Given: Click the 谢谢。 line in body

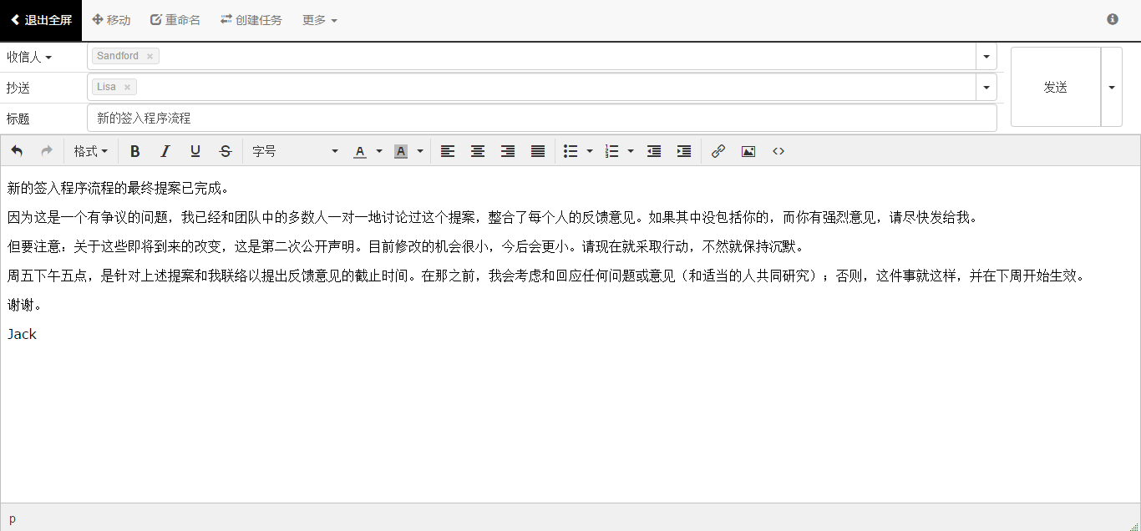Looking at the screenshot, I should (25, 305).
